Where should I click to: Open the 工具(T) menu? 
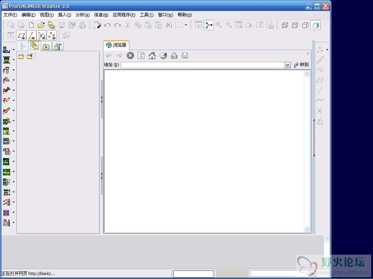[x=146, y=15]
